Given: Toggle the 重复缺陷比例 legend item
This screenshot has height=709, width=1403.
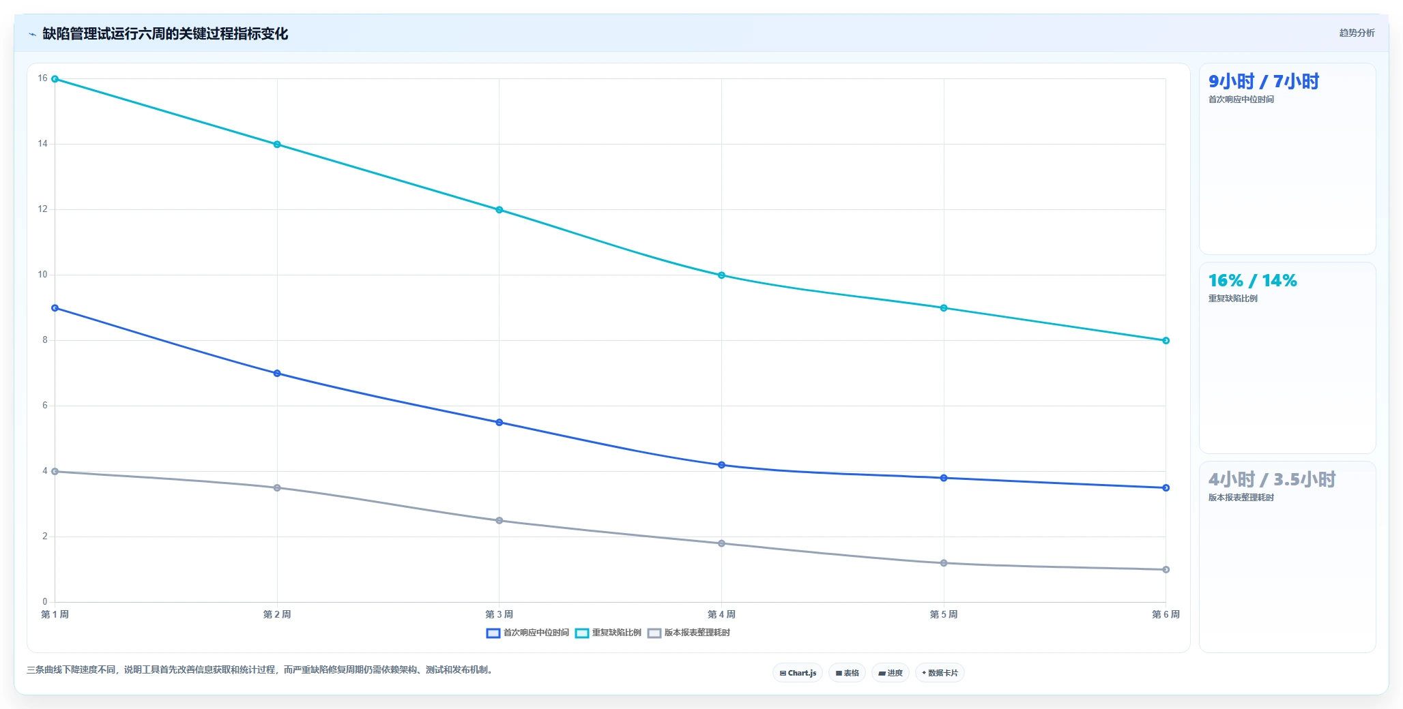Looking at the screenshot, I should [608, 633].
